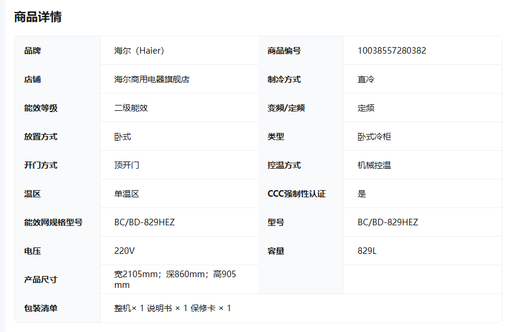Select CCC certification value 是
The height and width of the screenshot is (332, 507).
point(361,194)
